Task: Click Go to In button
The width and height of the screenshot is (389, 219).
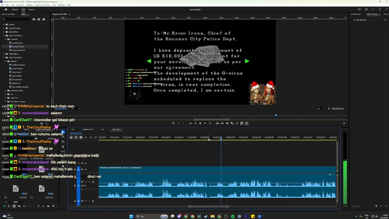Action: (x=191, y=123)
